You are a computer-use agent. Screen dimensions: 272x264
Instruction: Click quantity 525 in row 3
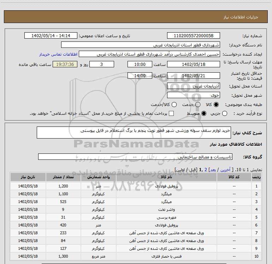(63, 202)
